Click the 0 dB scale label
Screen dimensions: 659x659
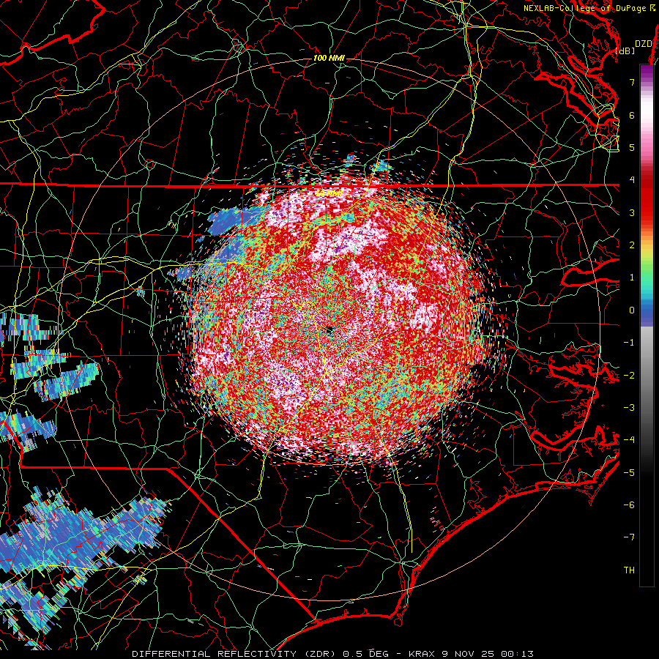pyautogui.click(x=632, y=310)
